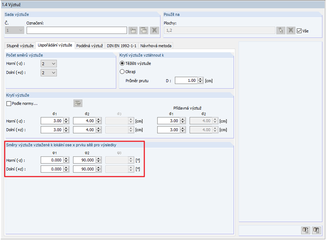Screen dimensions: 326x240
Task: Click Přídavná výztuž Dolní d1 spinner
Action: pyautogui.click(x=183, y=130)
